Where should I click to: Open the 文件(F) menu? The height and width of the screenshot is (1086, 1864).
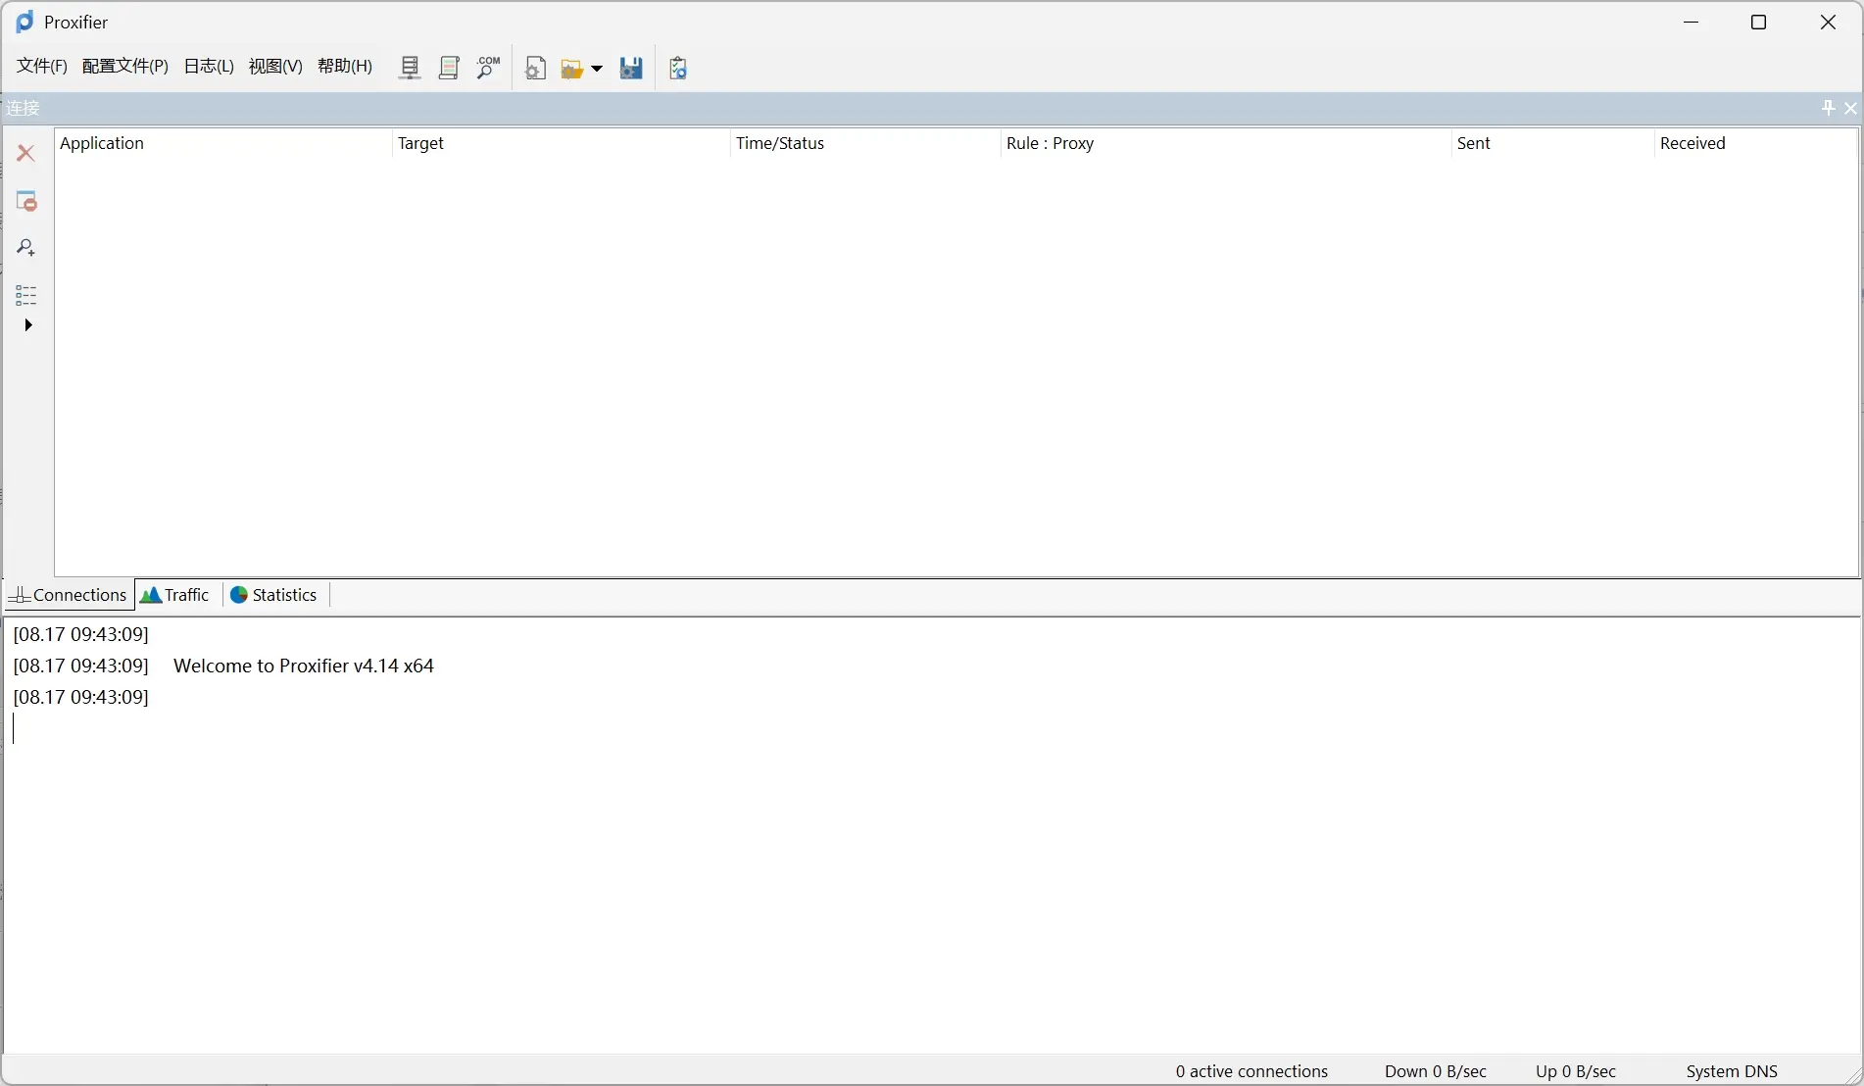pyautogui.click(x=42, y=66)
